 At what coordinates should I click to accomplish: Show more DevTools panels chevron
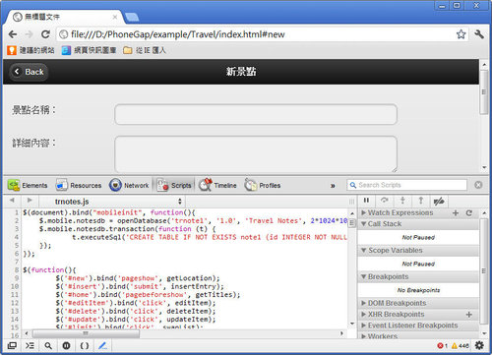[x=333, y=186]
